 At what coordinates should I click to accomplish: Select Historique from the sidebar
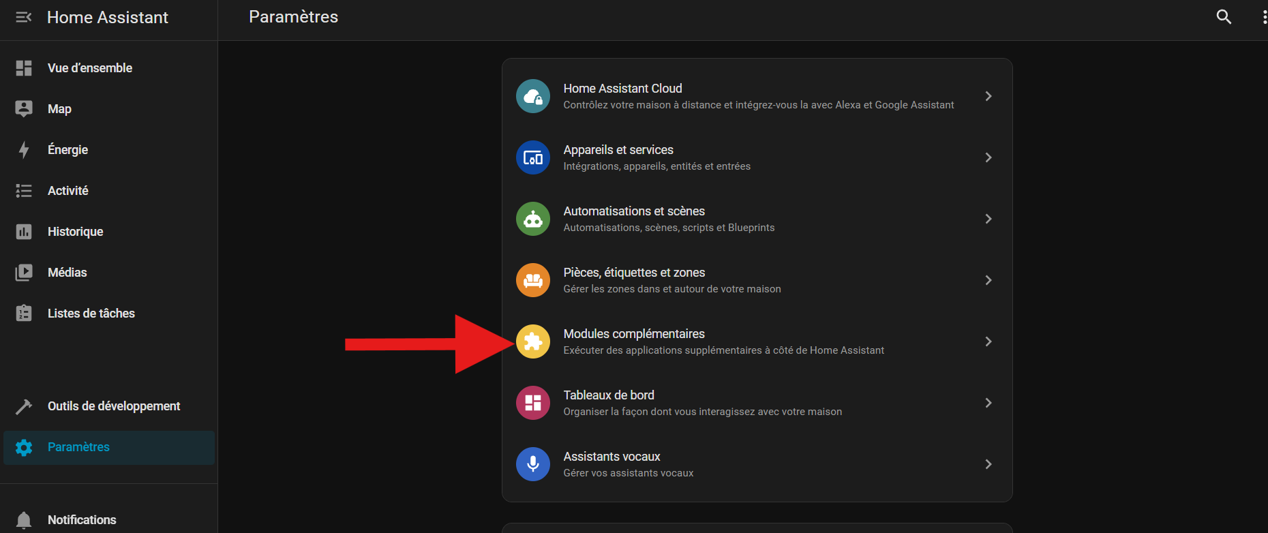coord(75,232)
